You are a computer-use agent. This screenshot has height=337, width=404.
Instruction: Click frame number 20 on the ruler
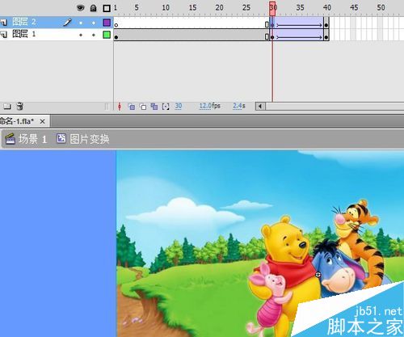point(219,8)
